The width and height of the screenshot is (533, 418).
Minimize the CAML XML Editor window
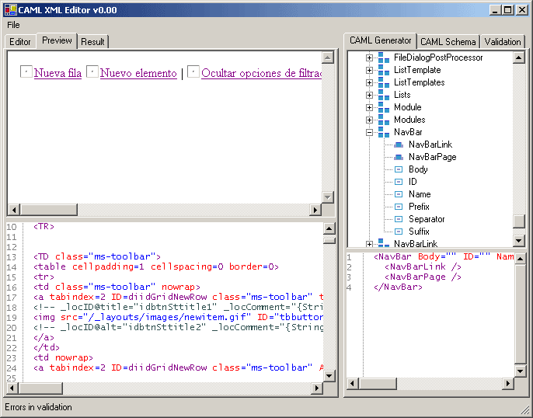coord(495,10)
